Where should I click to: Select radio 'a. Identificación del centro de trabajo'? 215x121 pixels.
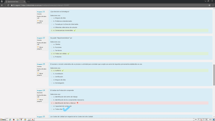52,97
